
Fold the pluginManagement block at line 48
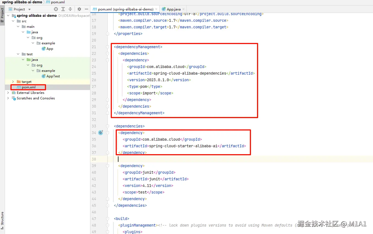[x=107, y=225]
